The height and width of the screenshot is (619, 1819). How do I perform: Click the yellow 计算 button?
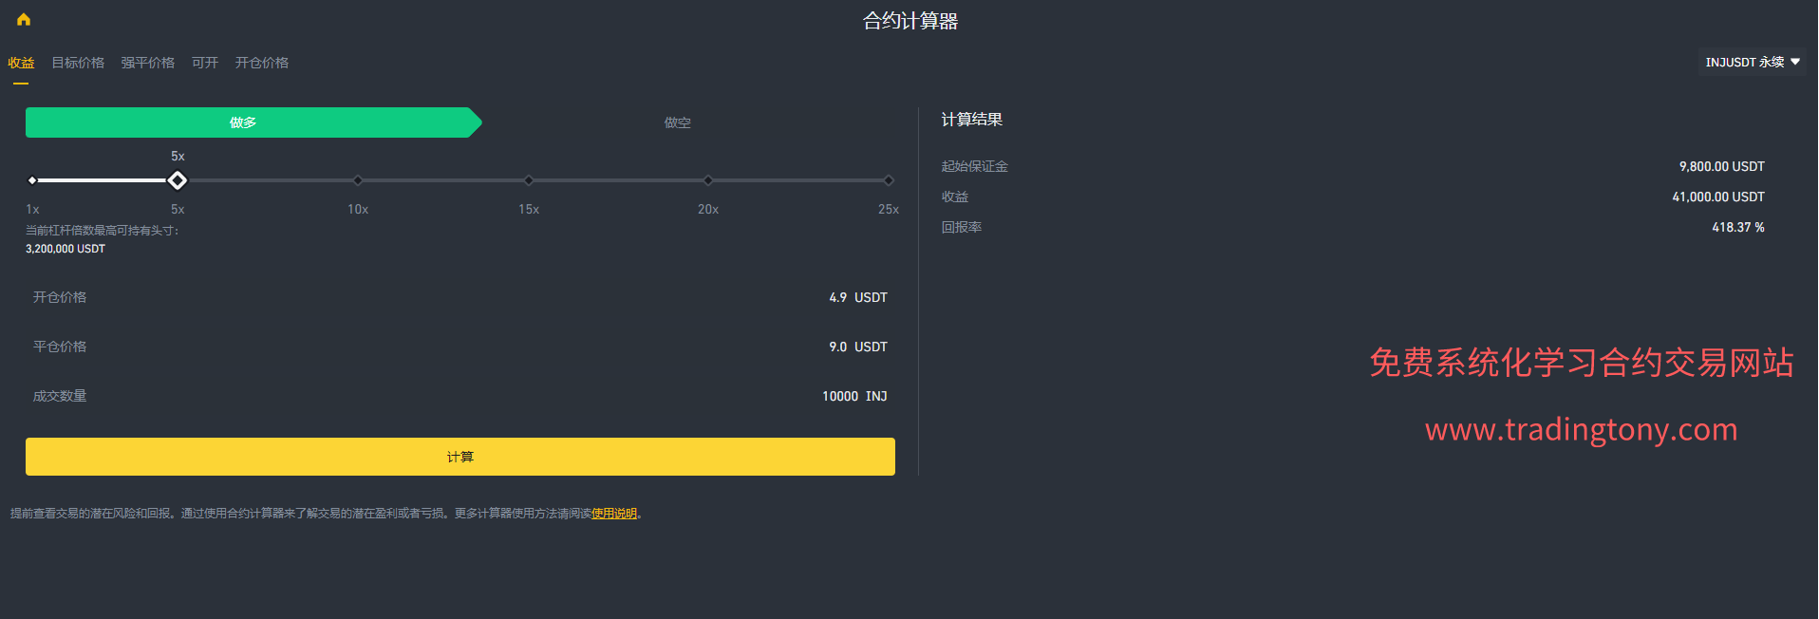(x=460, y=457)
